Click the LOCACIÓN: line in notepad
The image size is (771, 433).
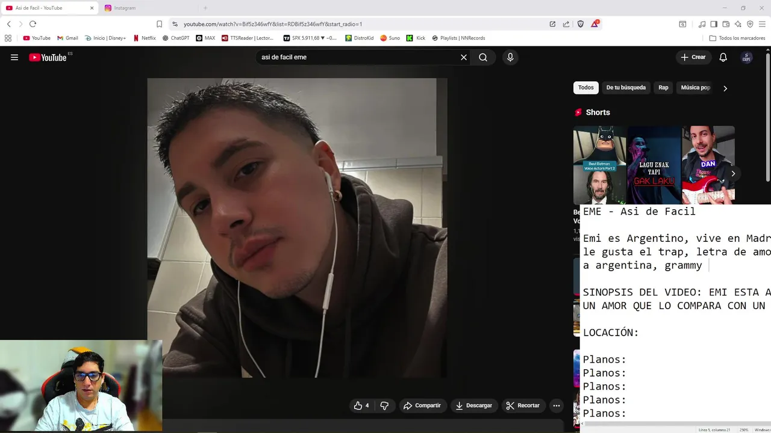(x=611, y=333)
